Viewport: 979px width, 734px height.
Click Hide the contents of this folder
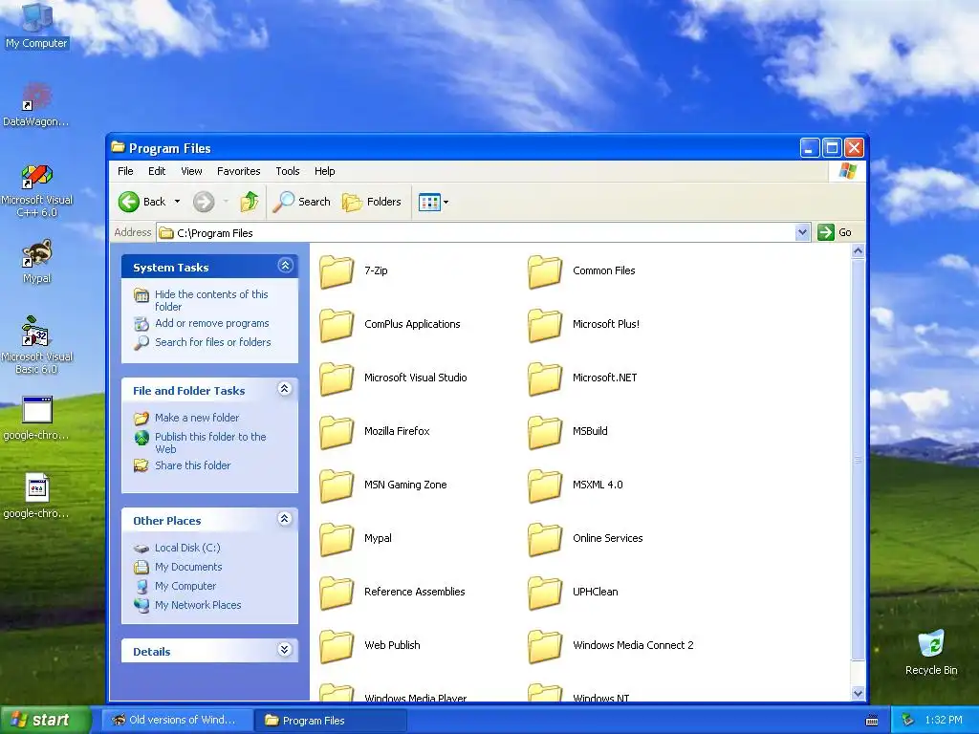(211, 300)
